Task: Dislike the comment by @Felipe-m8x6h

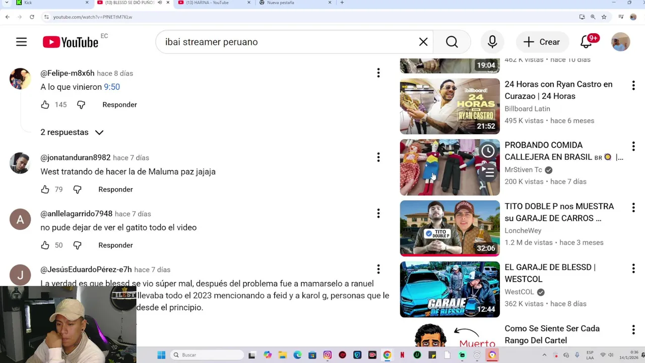Action: [x=81, y=104]
